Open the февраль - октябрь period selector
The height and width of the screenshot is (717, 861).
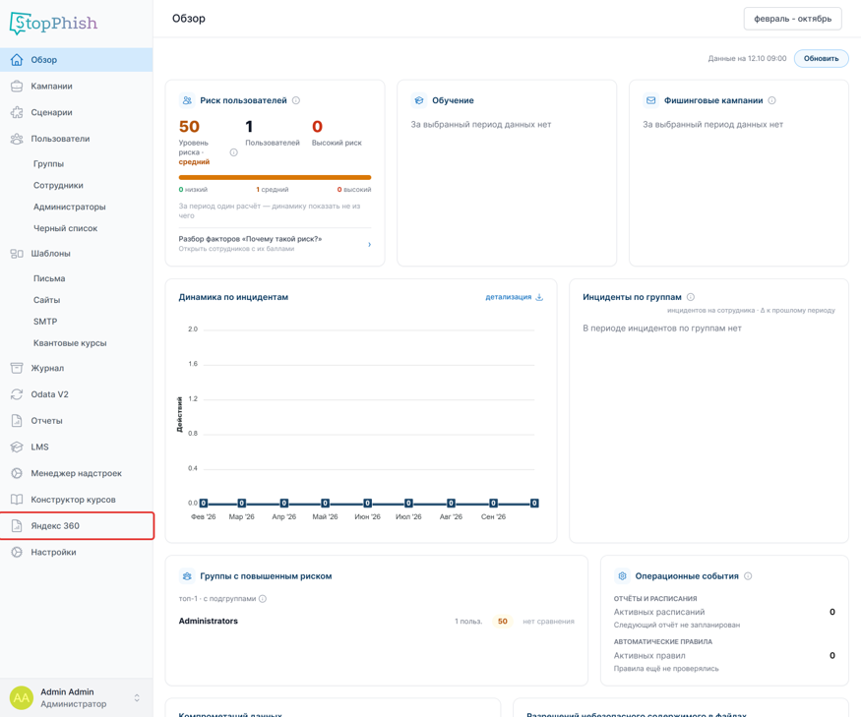click(792, 19)
